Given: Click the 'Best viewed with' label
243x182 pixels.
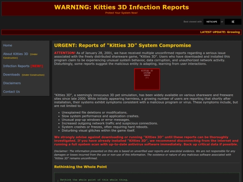Looking at the screenshot, I should (x=193, y=22).
